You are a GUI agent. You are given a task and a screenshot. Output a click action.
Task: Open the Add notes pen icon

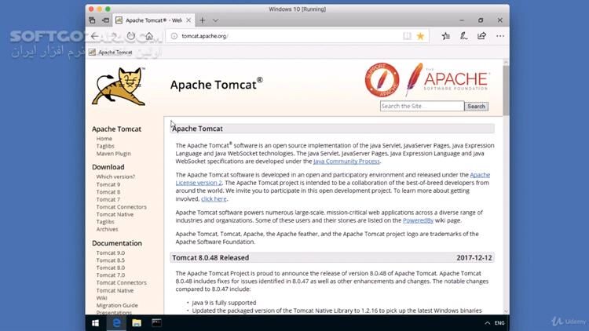[463, 36]
